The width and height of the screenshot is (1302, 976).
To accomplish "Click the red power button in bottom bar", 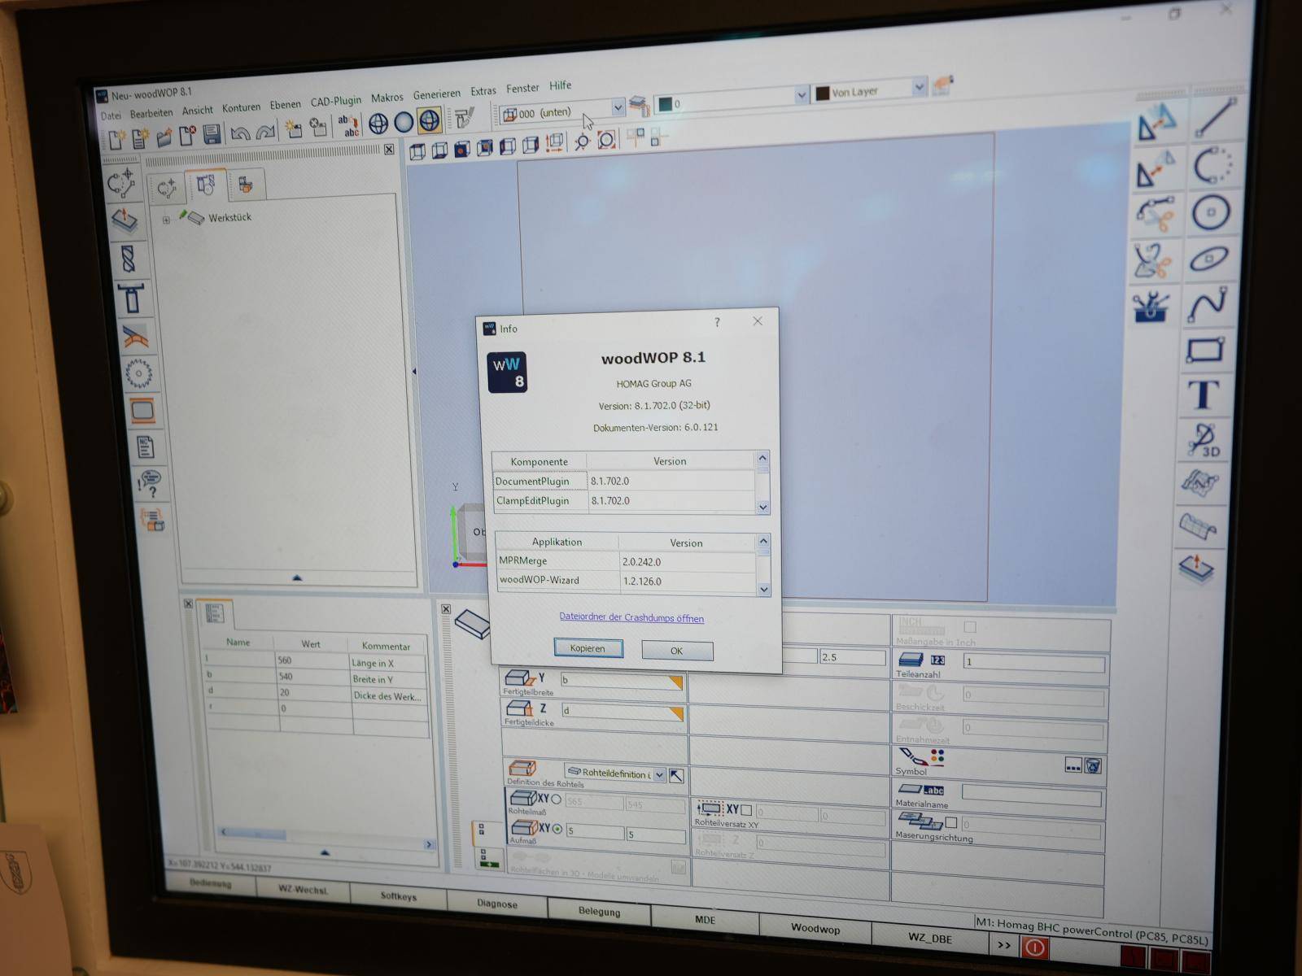I will click(1034, 948).
